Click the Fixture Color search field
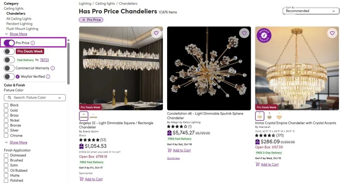This screenshot has height=183, width=345. [x=35, y=98]
